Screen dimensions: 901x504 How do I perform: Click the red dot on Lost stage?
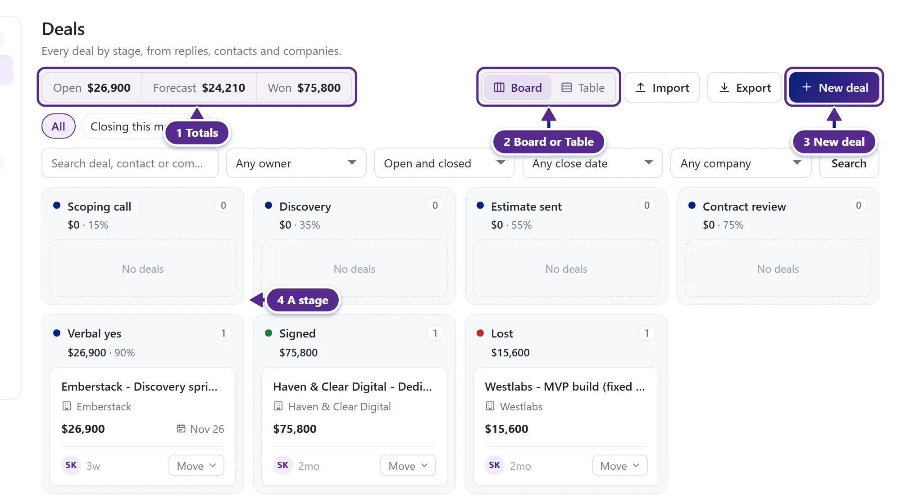480,333
